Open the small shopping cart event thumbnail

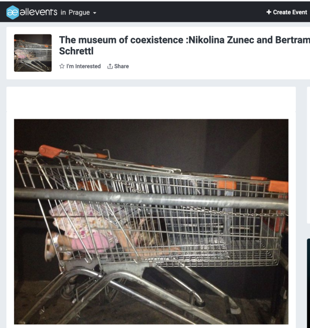pos(33,53)
